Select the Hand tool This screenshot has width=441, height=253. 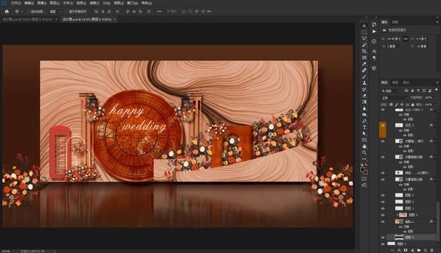coord(364,146)
